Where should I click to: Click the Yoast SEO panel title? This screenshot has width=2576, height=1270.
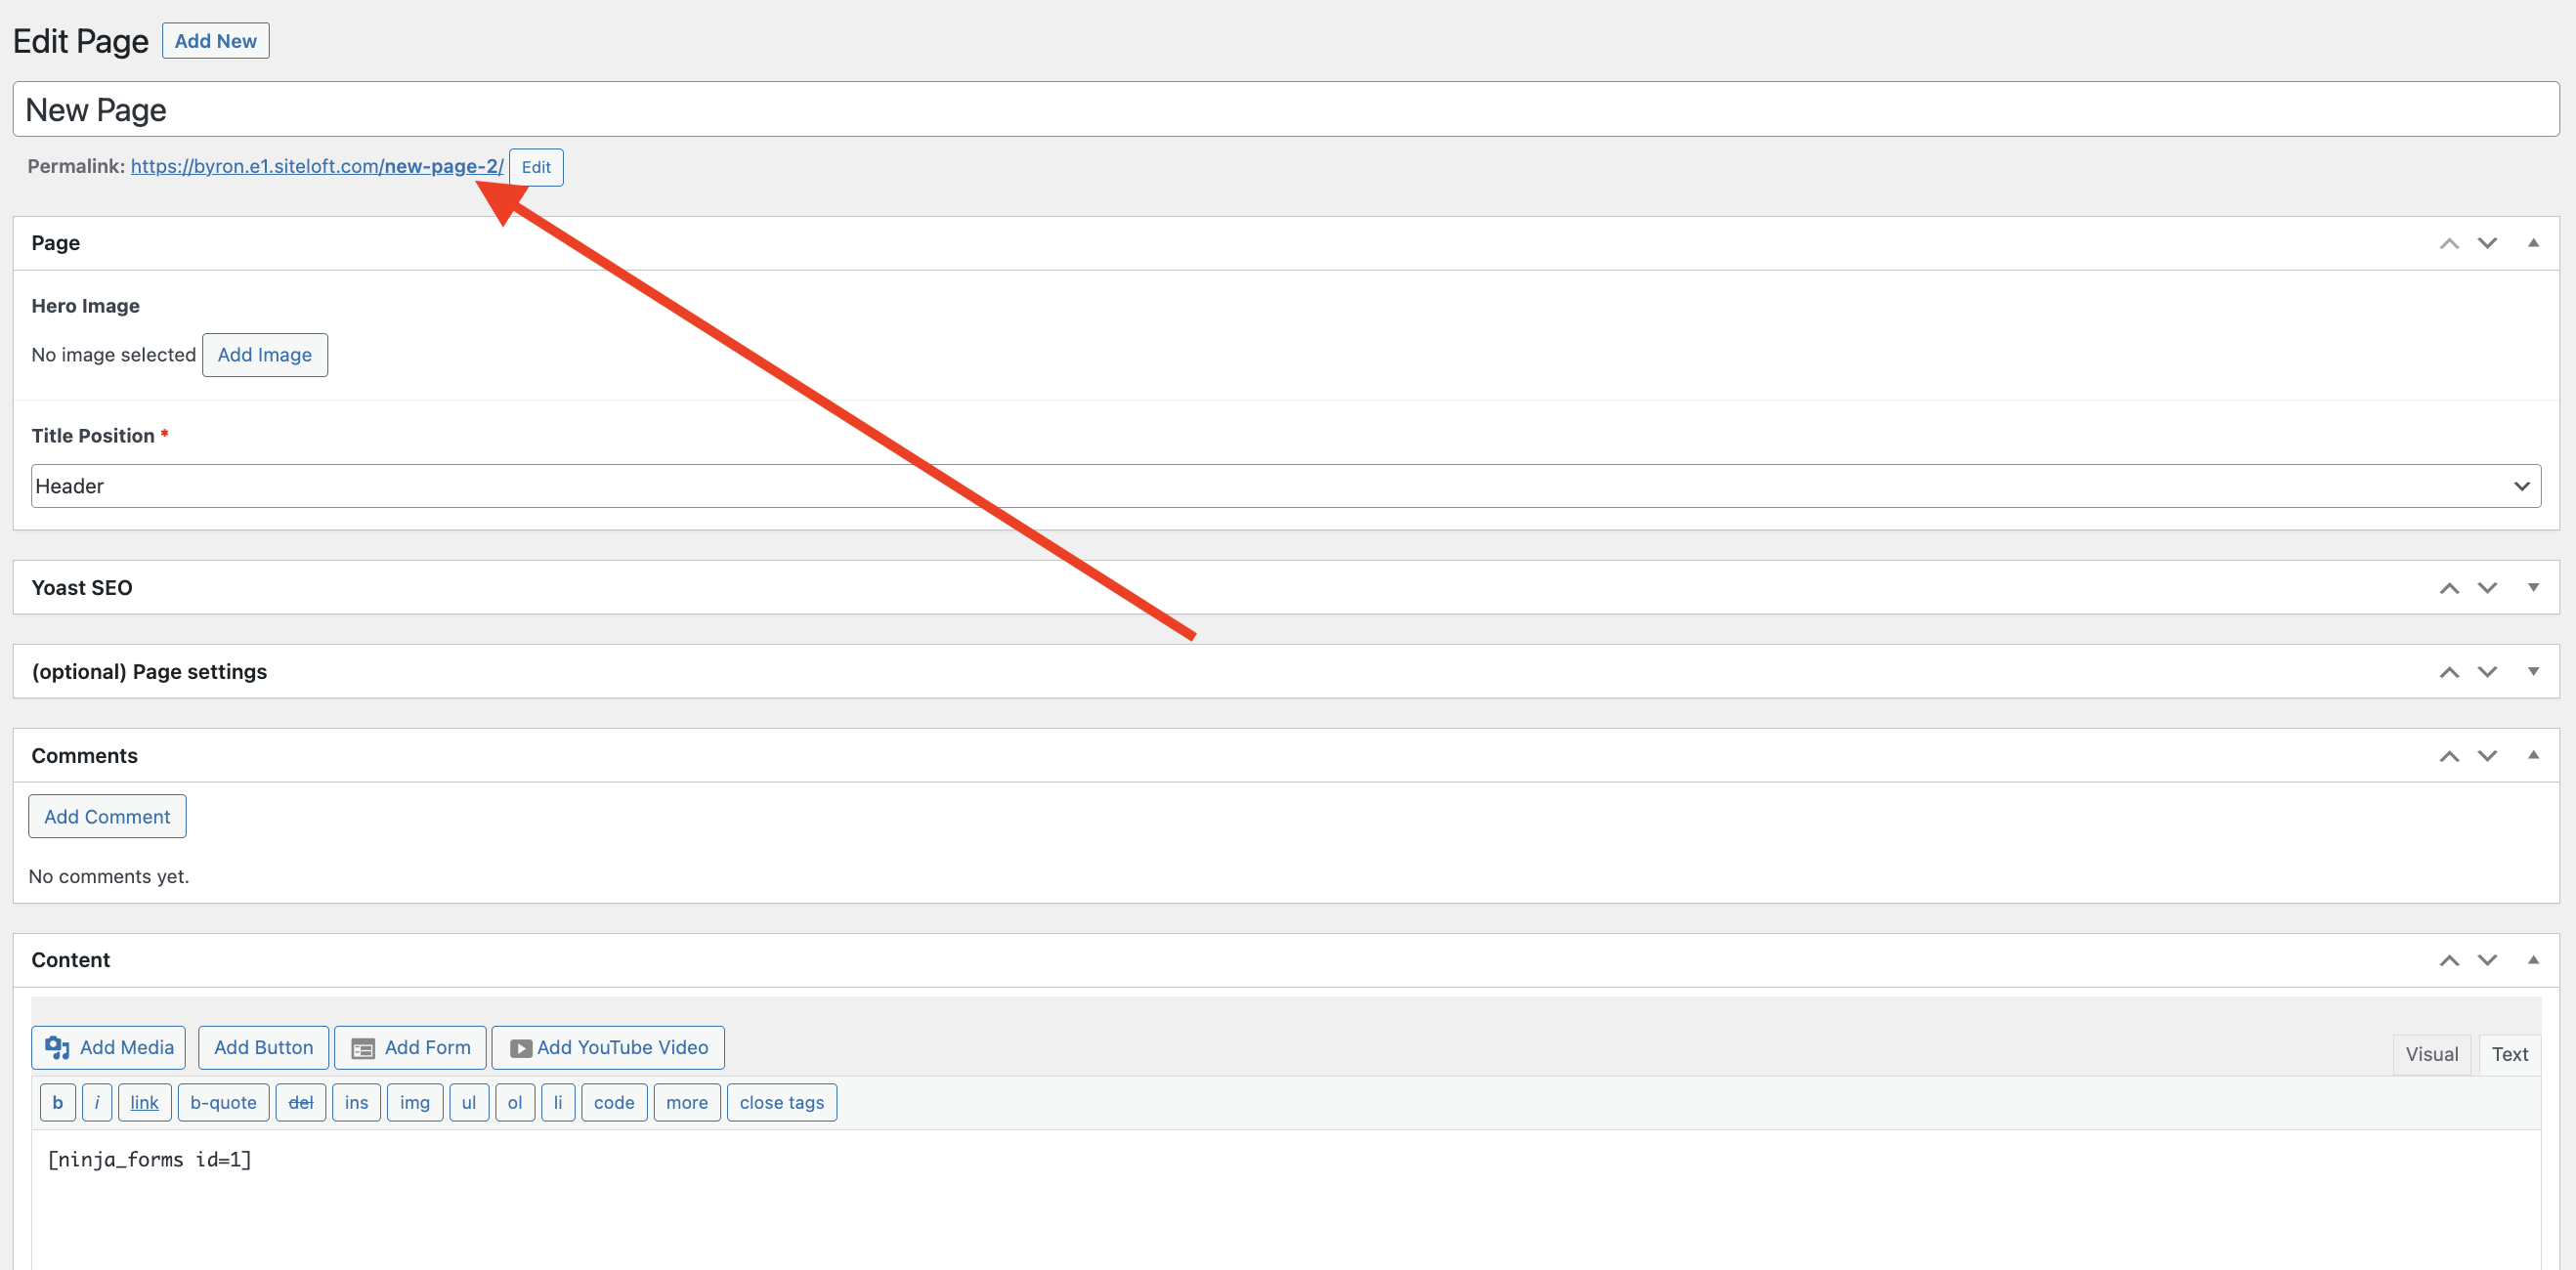coord(82,588)
